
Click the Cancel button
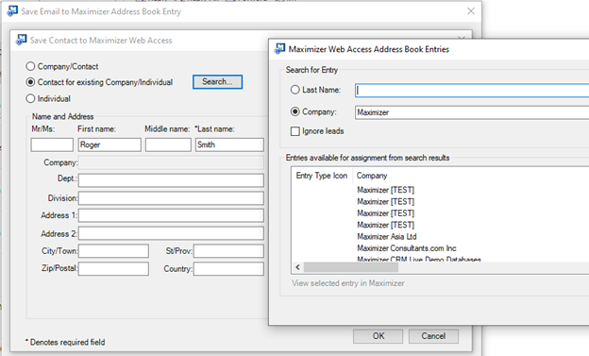pyautogui.click(x=433, y=336)
